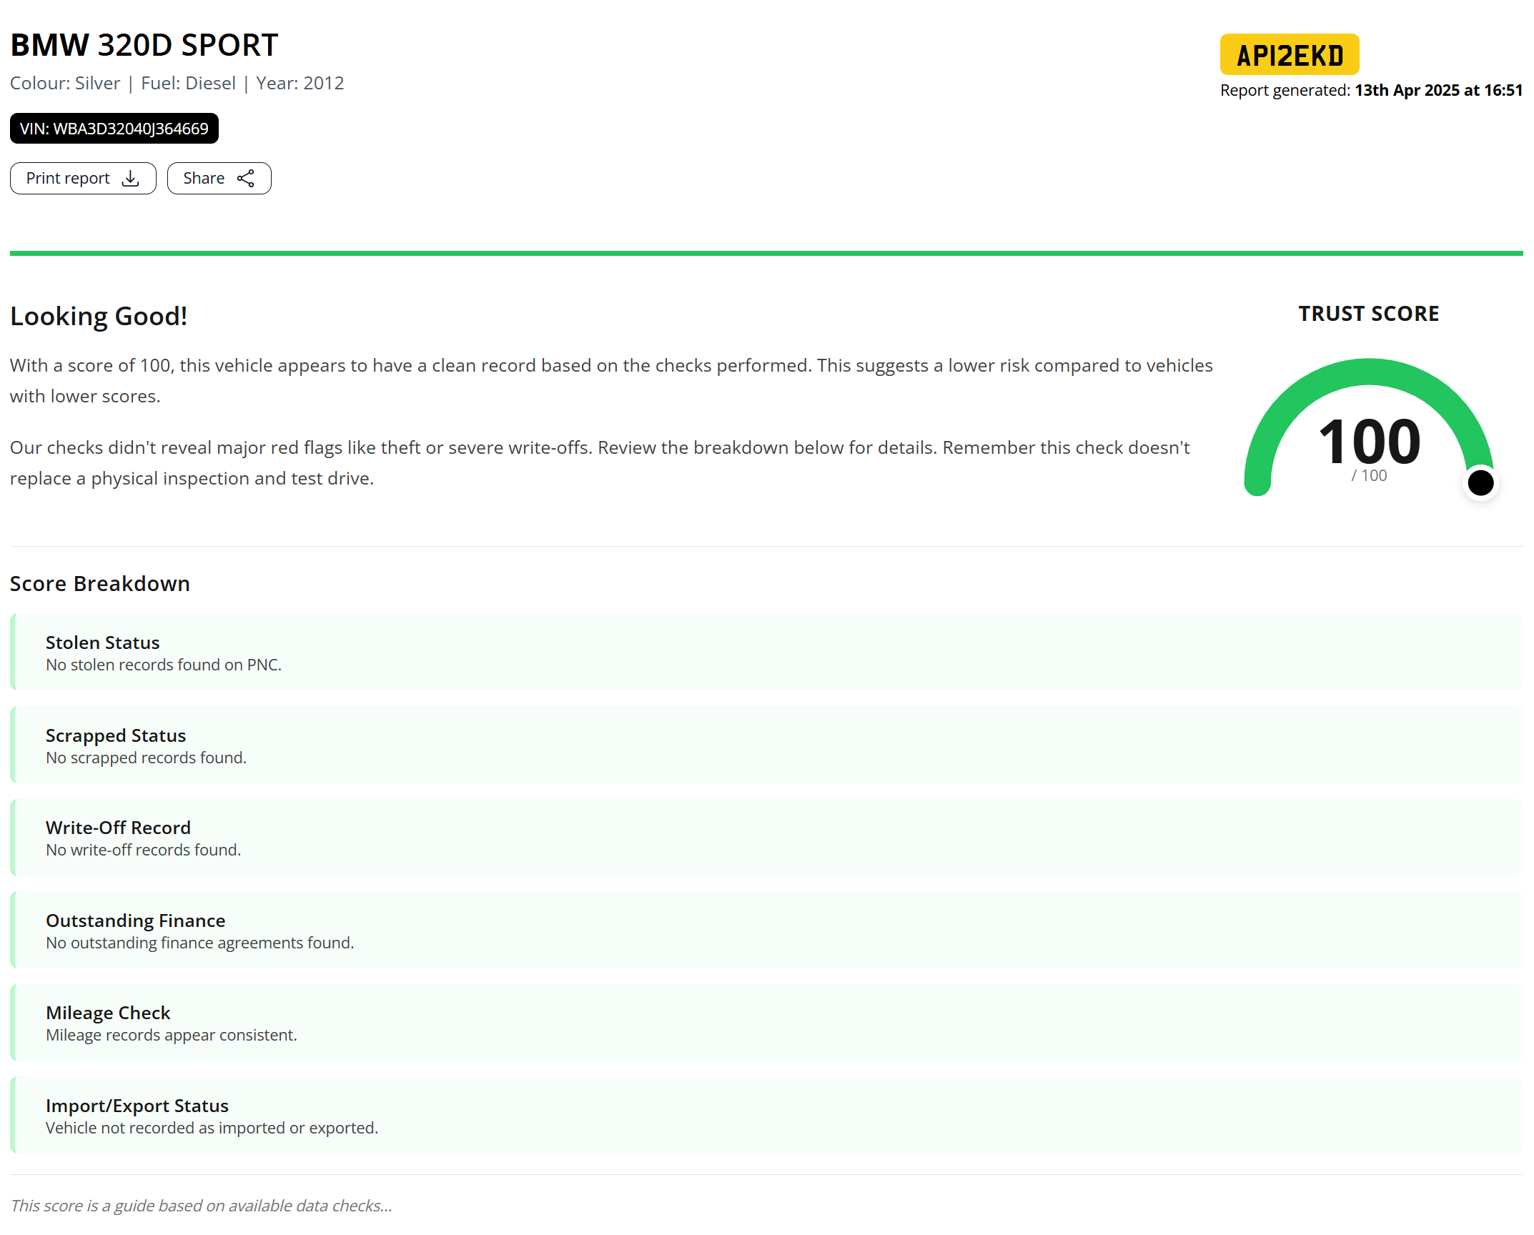Click the share network icon
The width and height of the screenshot is (1534, 1235).
pyautogui.click(x=246, y=179)
